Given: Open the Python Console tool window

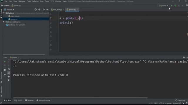Looking at the screenshot, I should pos(43,100).
